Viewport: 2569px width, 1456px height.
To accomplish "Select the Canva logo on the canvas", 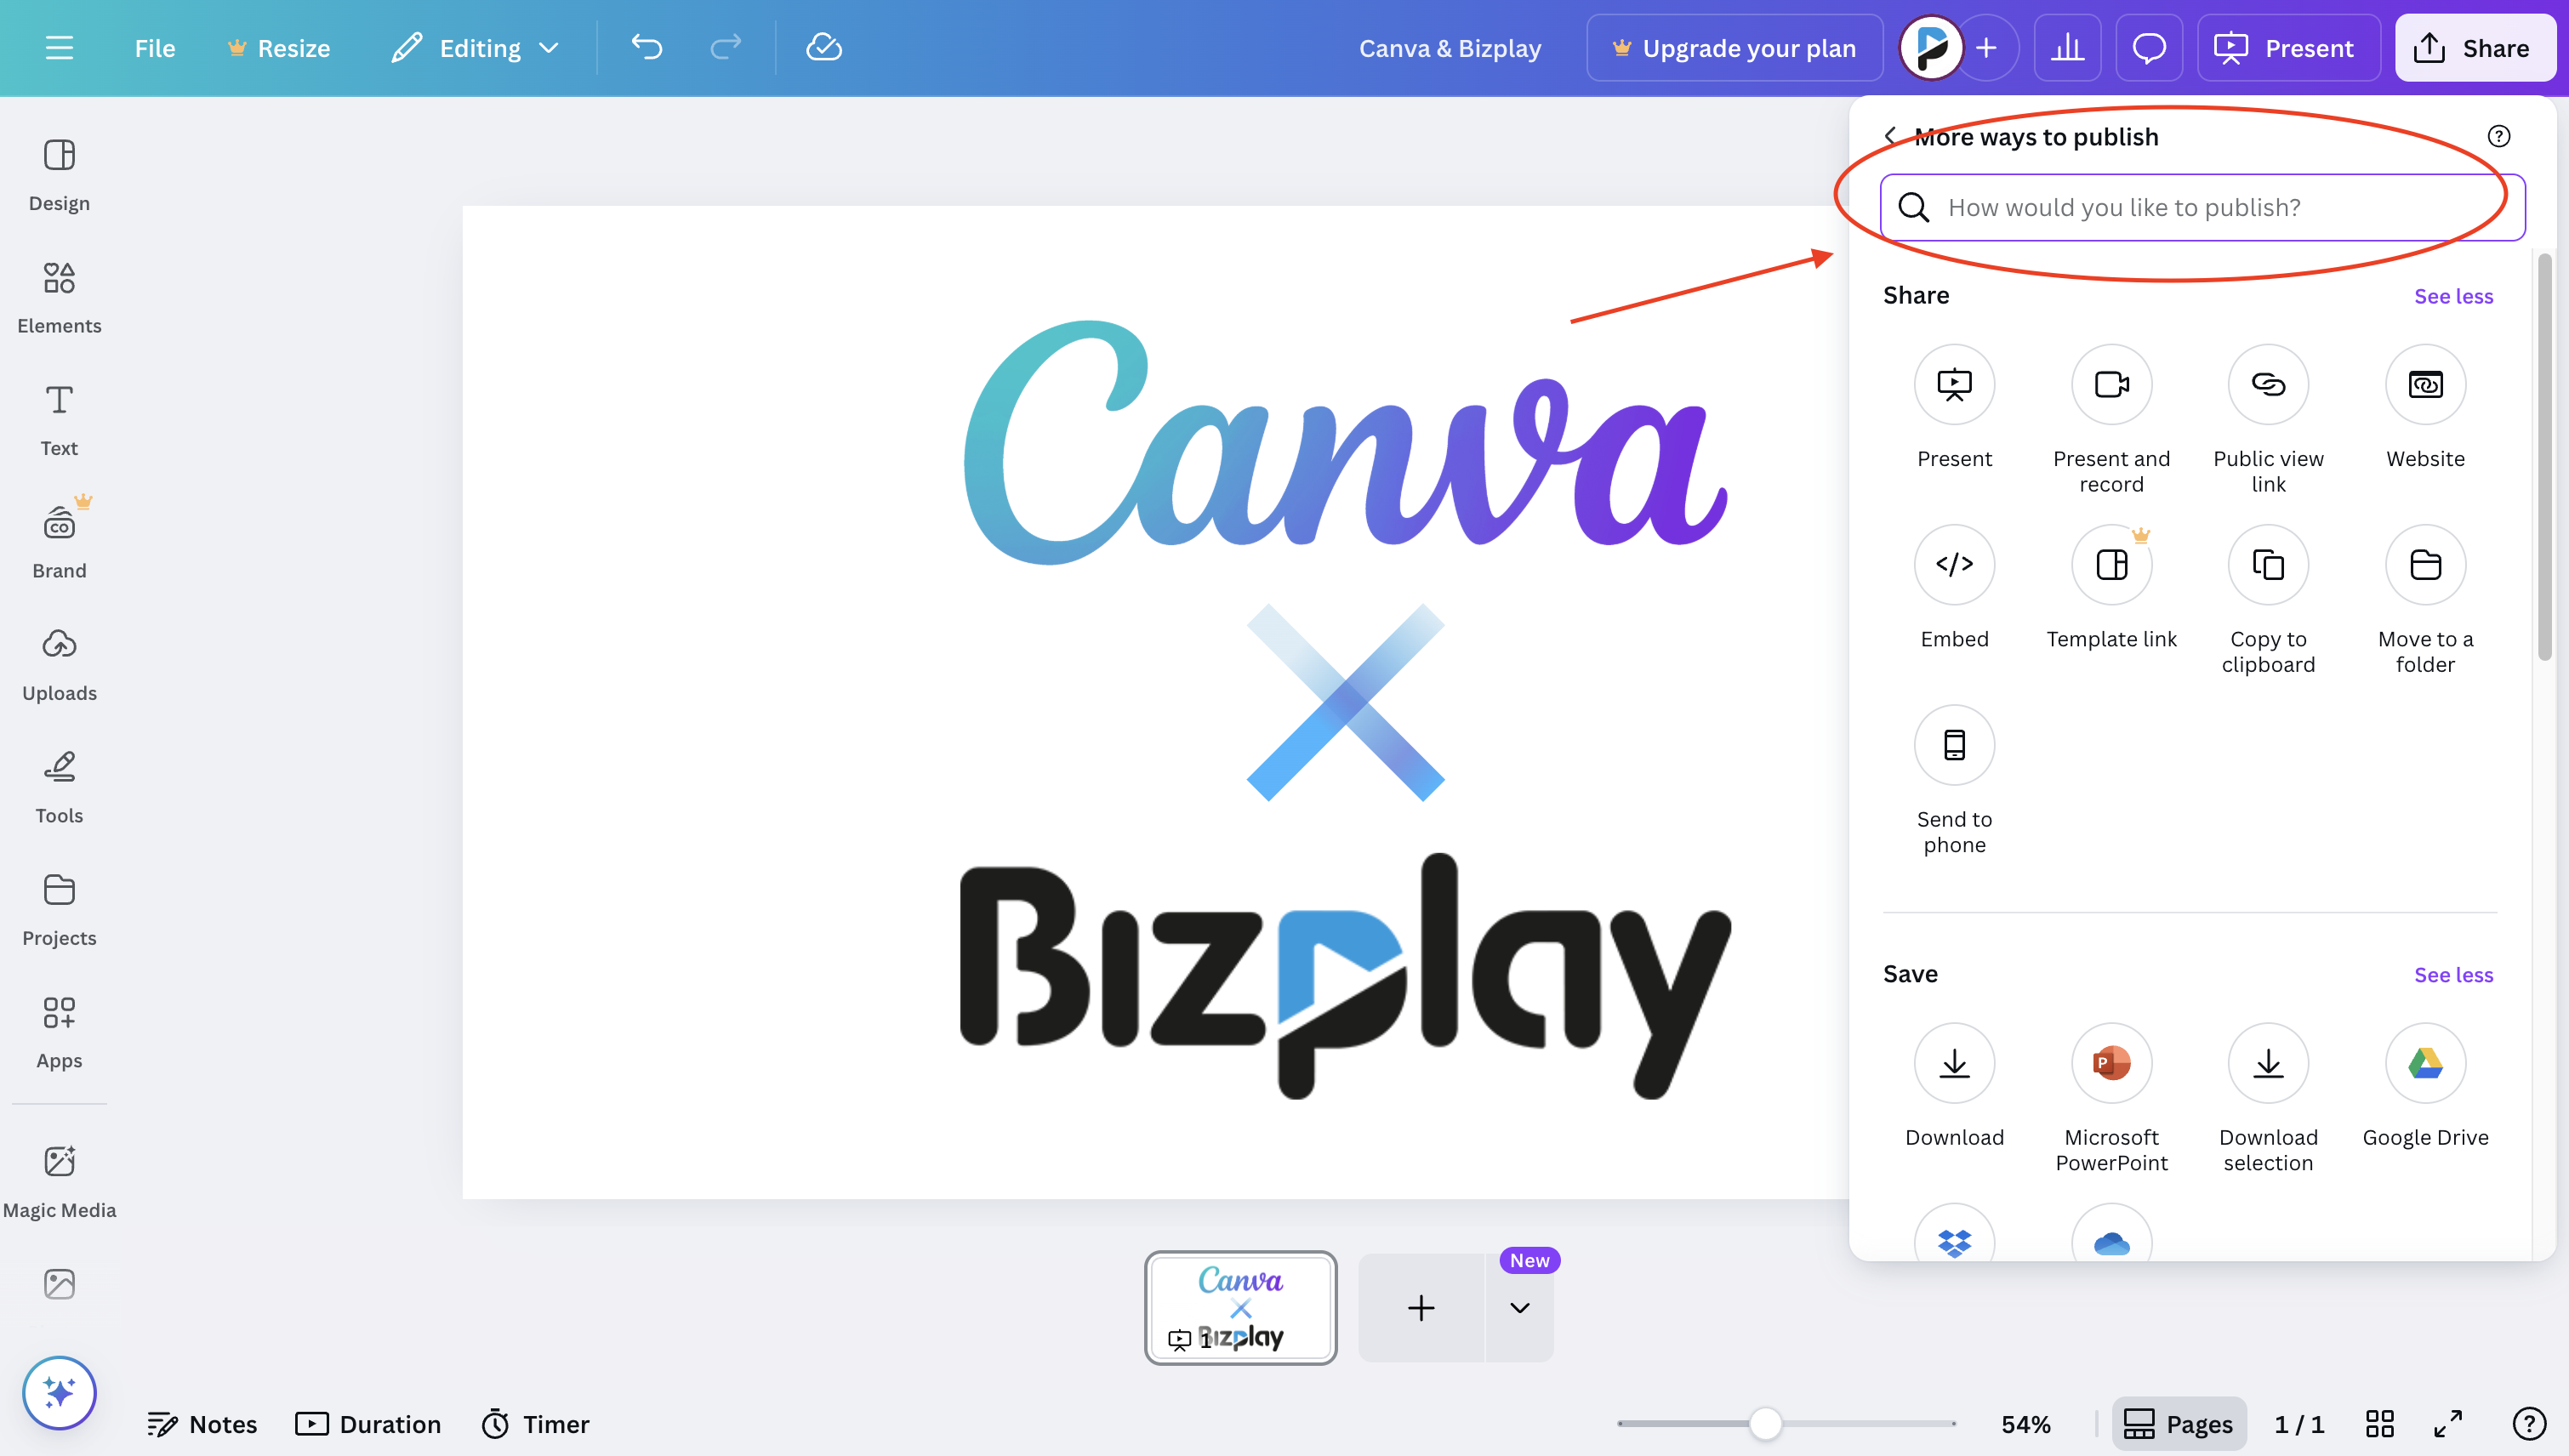I will (x=1345, y=442).
